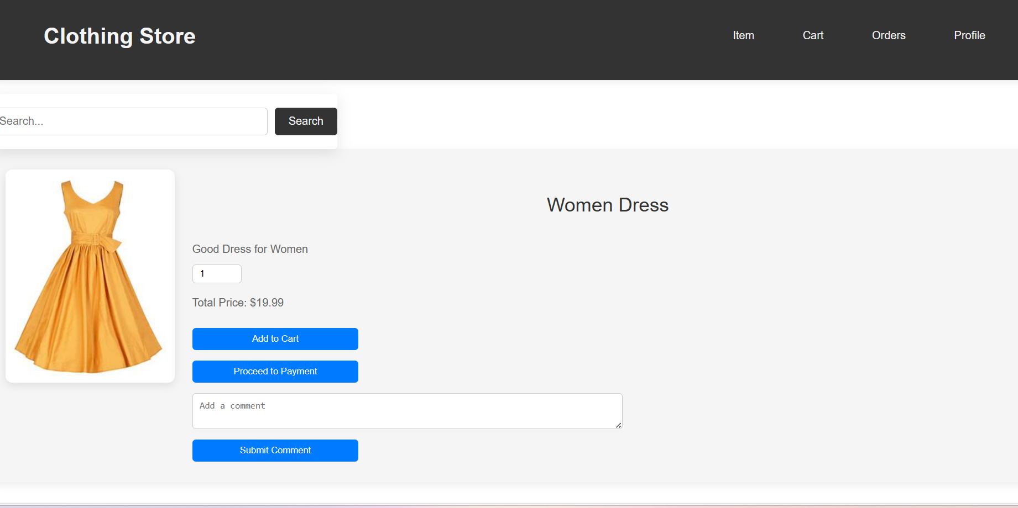Screen dimensions: 1018x508
Task: Go to the Cart page
Action: click(x=813, y=35)
